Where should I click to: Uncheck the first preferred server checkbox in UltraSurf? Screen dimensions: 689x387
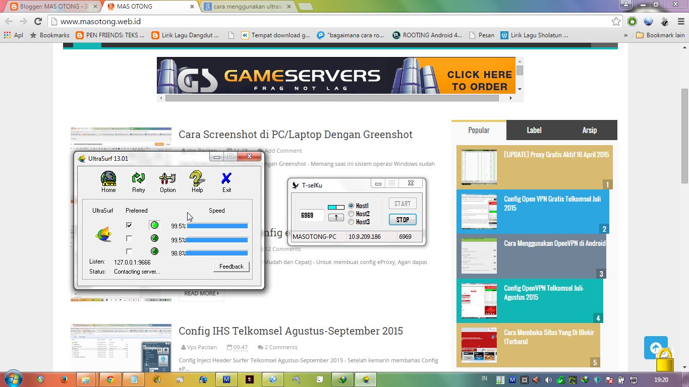point(129,225)
